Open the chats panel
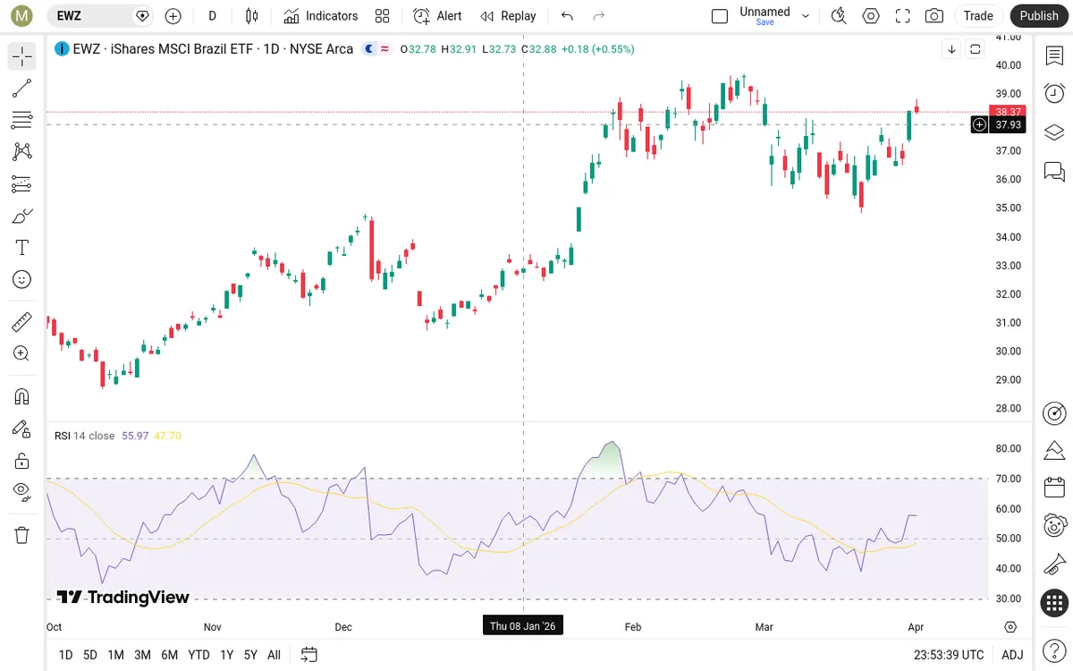 point(1054,171)
